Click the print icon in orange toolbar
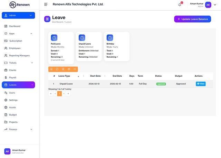The image size is (221, 158). pyautogui.click(x=69, y=69)
